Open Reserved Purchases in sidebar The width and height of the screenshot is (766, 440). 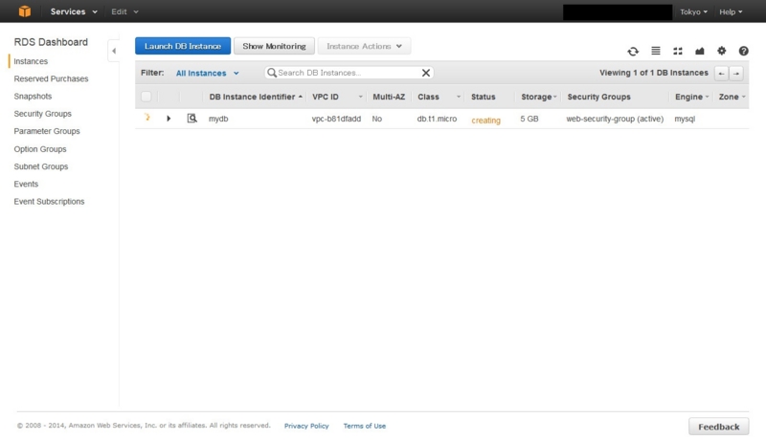pos(51,78)
